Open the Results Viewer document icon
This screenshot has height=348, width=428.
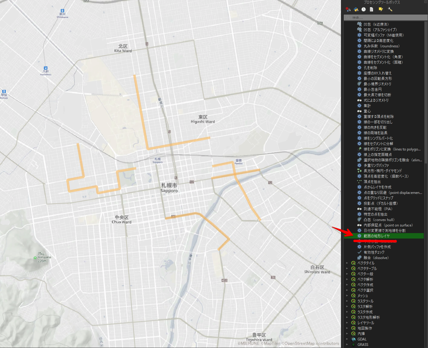click(x=371, y=9)
